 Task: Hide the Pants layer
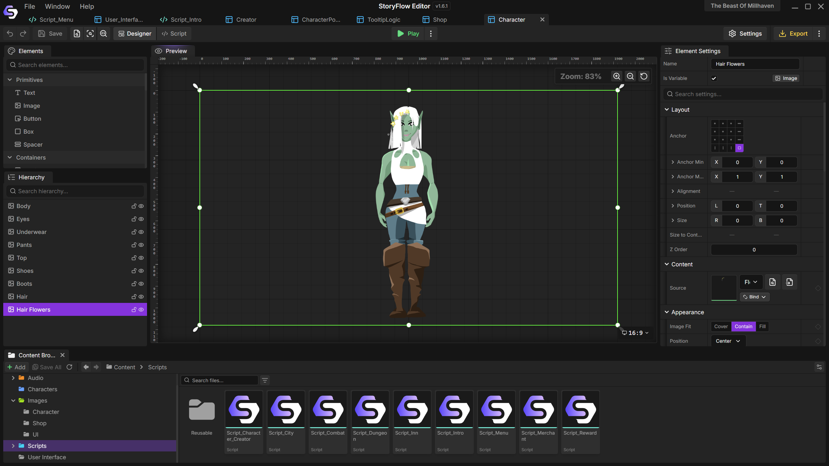(x=141, y=245)
